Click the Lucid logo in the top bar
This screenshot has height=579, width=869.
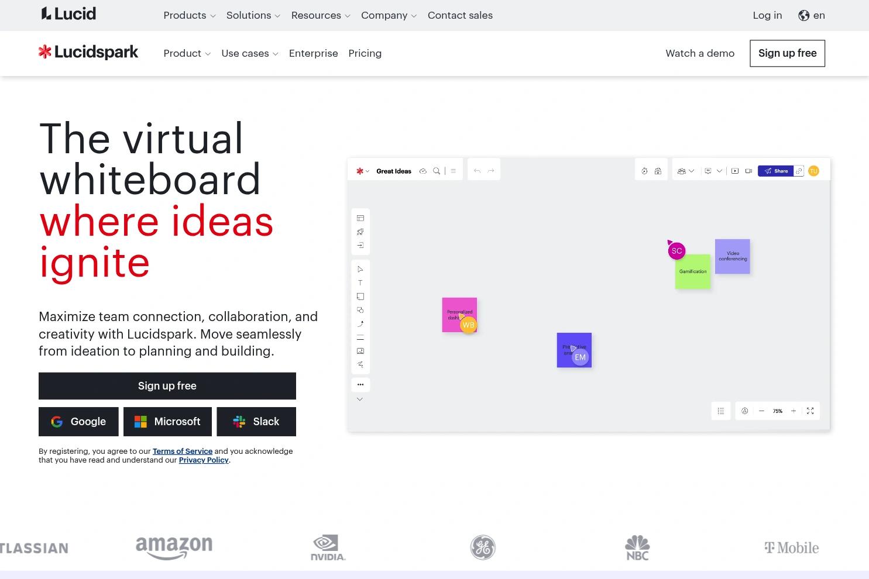pyautogui.click(x=68, y=14)
